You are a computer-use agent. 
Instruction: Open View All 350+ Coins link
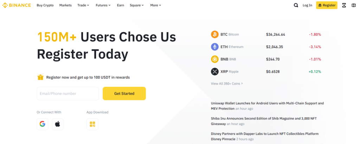[227, 84]
